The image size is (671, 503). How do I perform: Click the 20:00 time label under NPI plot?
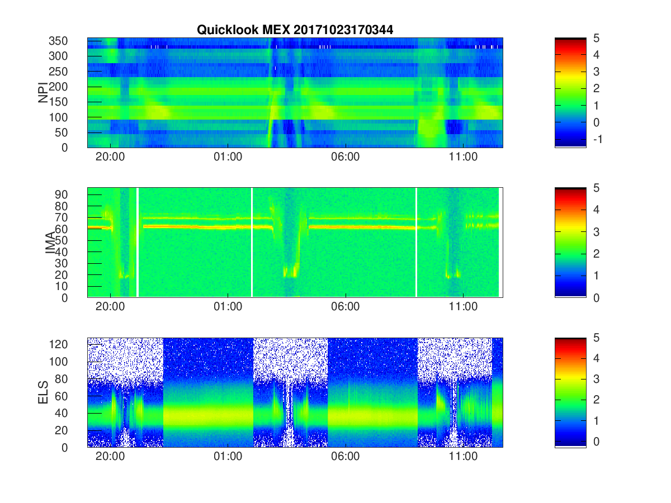point(110,156)
